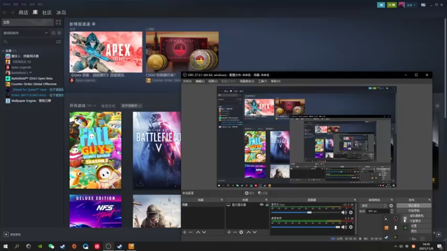The height and width of the screenshot is (251, 447).
Task: Click the 开始录制 button in OBS controls
Action: click(x=413, y=211)
